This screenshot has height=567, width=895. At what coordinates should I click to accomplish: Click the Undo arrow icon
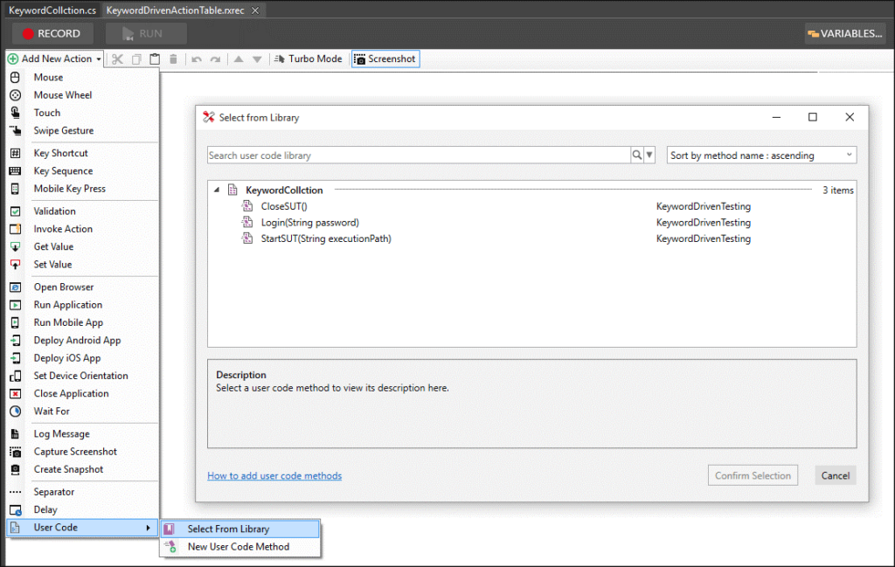pyautogui.click(x=197, y=59)
